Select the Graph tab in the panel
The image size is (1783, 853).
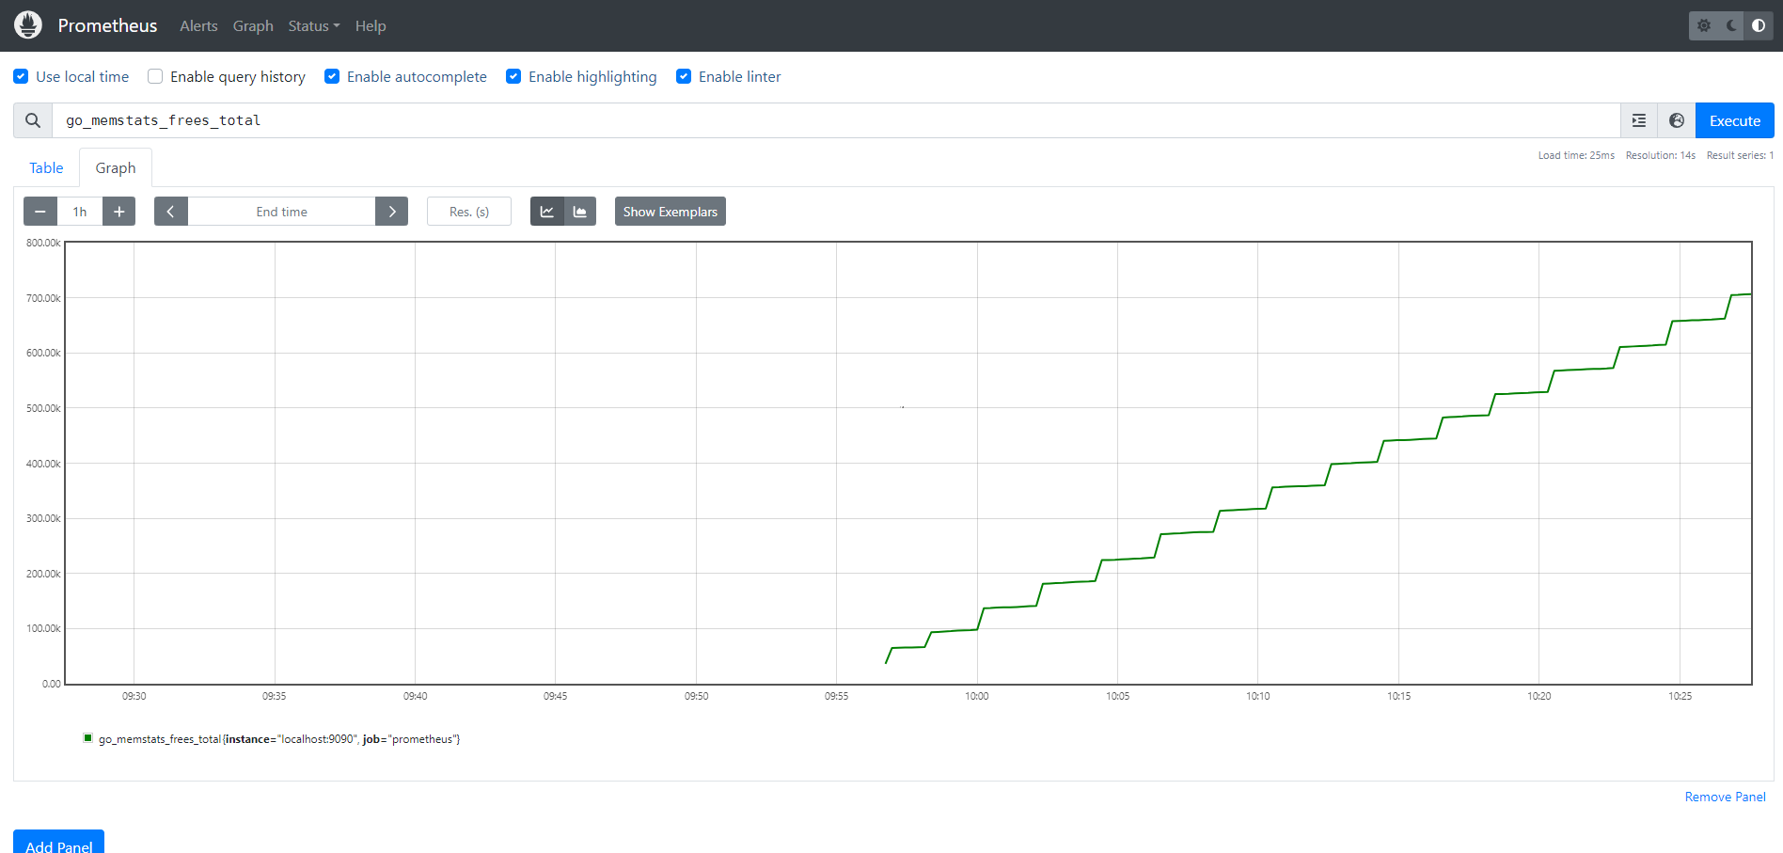(116, 167)
